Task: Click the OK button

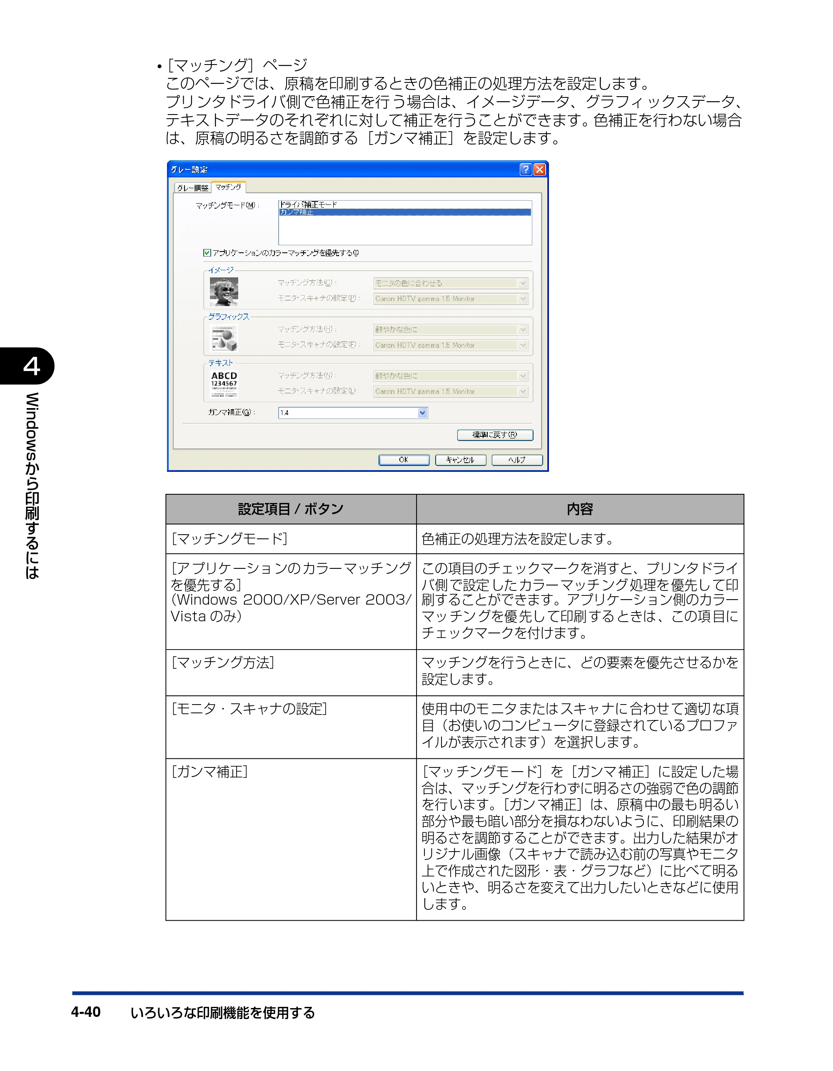Action: tap(404, 460)
